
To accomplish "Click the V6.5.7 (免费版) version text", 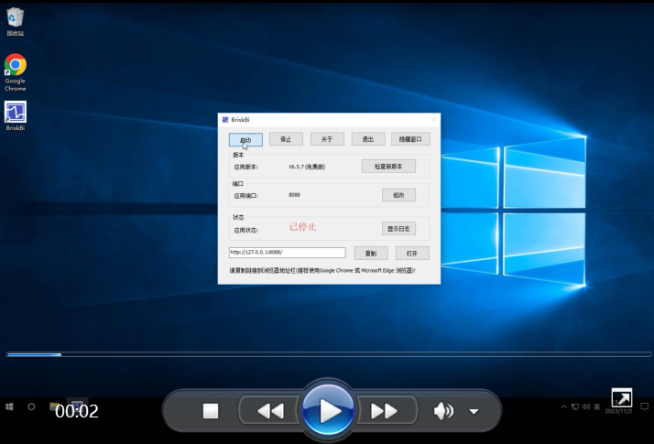I will coord(307,167).
